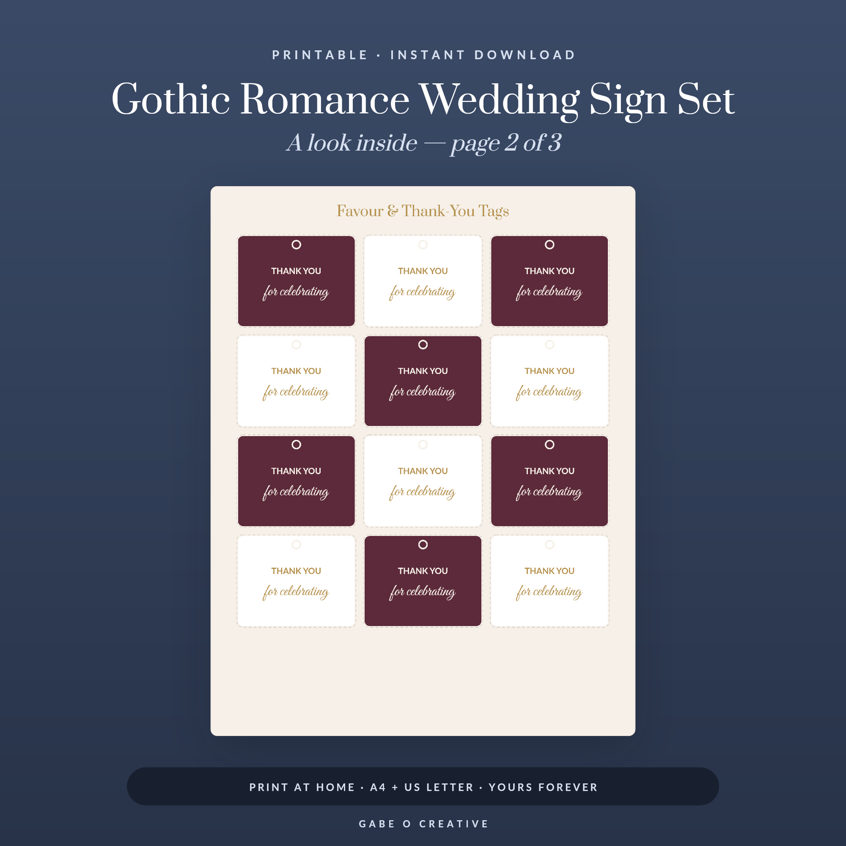Image resolution: width=846 pixels, height=846 pixels.
Task: Click the hole circle on second-row center burgundy tag
Action: tap(423, 345)
